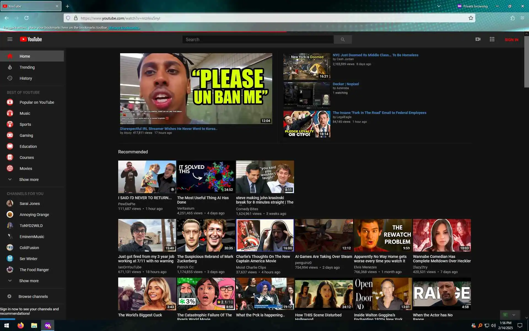
Task: Add PewDiePie video to Watch Later
Action: (x=172, y=189)
